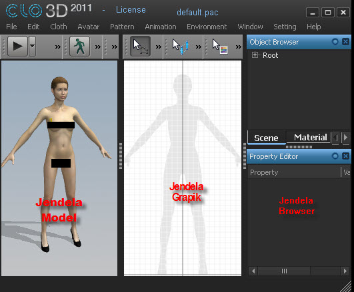This screenshot has width=354, height=292.
Task: Click Play toolbar grip handle
Action: (x=3, y=47)
